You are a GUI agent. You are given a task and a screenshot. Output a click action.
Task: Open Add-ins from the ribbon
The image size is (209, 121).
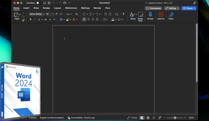(x=161, y=16)
